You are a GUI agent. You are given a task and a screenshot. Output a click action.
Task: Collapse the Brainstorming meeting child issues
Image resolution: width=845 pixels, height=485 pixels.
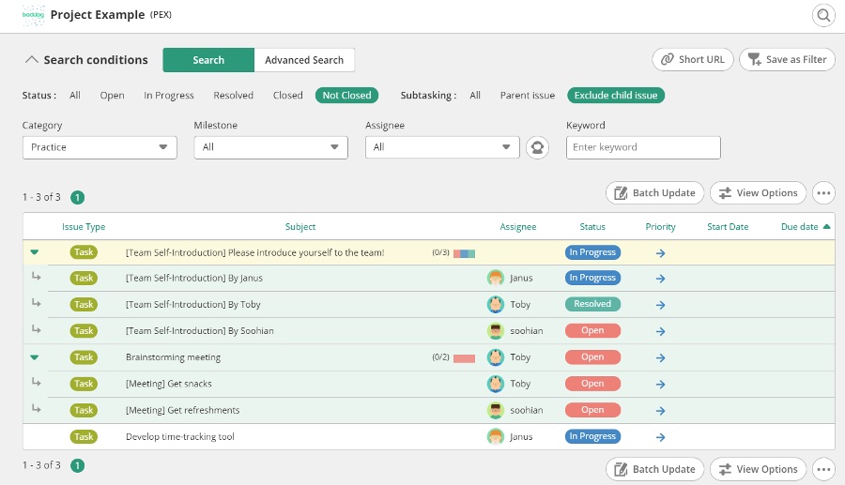[35, 356]
